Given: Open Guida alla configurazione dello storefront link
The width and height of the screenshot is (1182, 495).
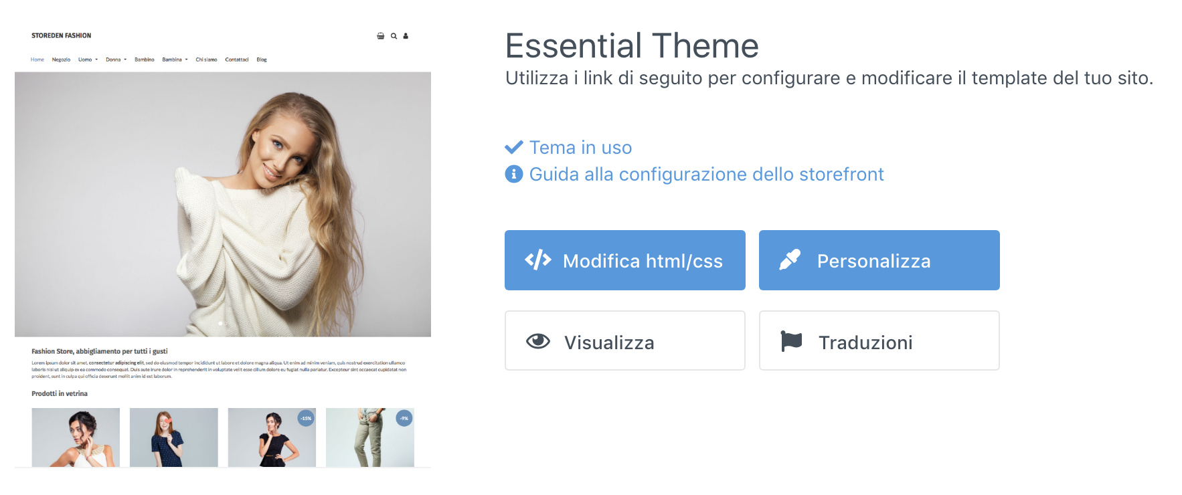Looking at the screenshot, I should tap(706, 175).
